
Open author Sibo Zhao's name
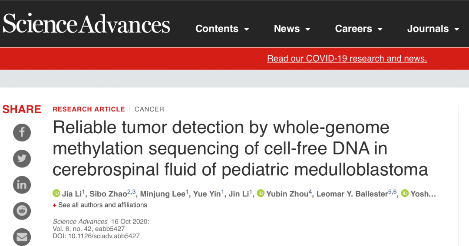point(108,194)
